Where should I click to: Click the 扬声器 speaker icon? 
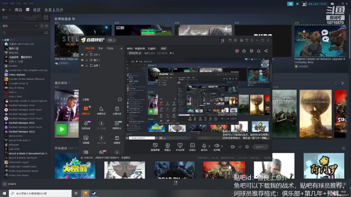click(216, 146)
